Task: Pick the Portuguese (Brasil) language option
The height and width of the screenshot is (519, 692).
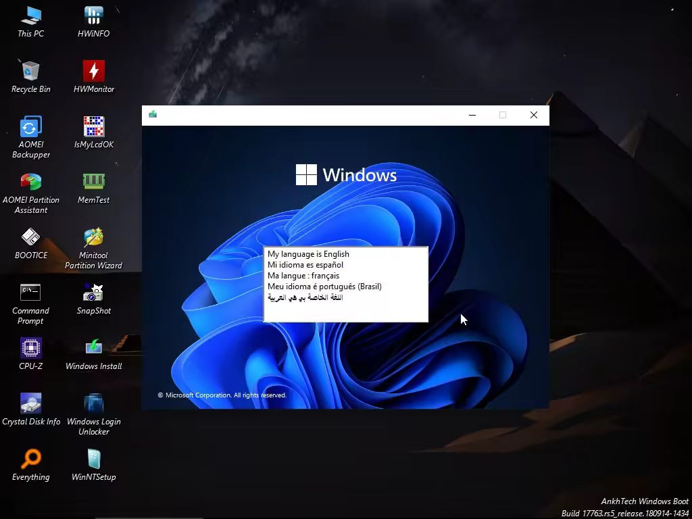Action: (324, 286)
